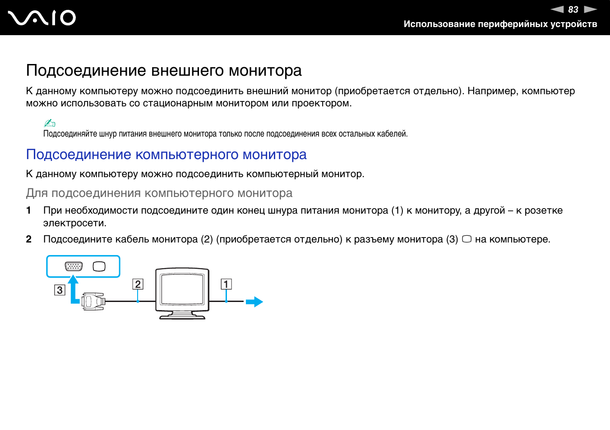This screenshot has height=430, width=610.
Task: Click the VGA port icon in the diagram
Action: 73,266
